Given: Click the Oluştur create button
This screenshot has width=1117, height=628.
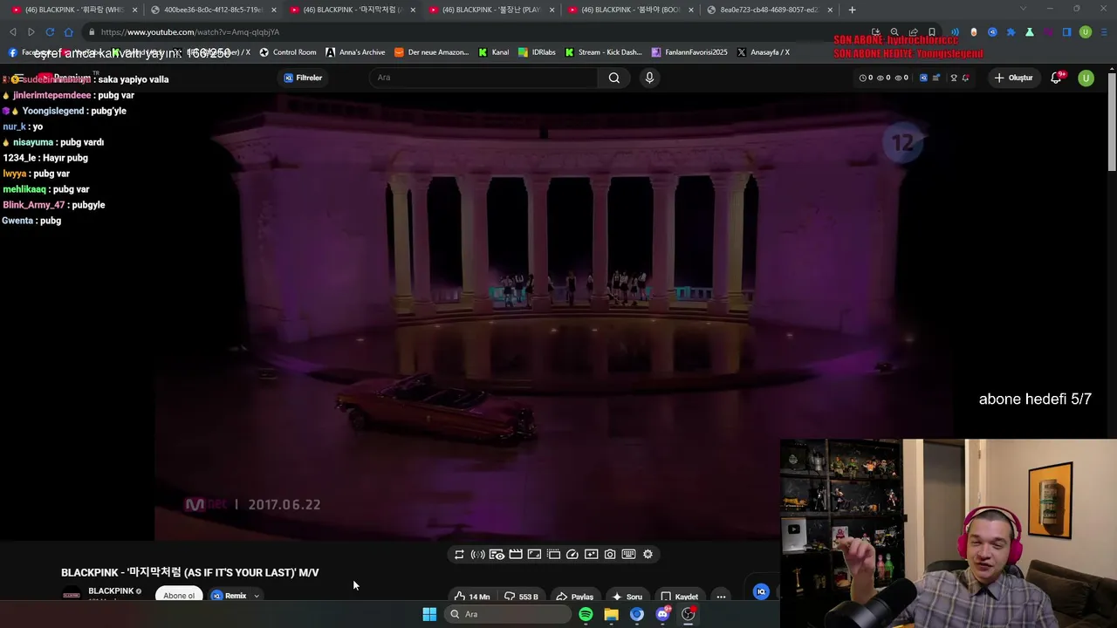Looking at the screenshot, I should [x=1013, y=78].
